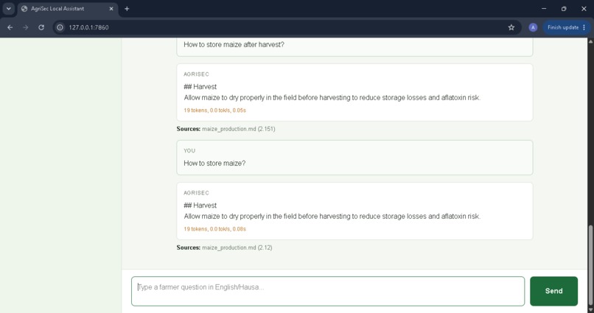This screenshot has width=594, height=313.
Task: Click source maize_production.md (2.12)
Action: (x=237, y=247)
